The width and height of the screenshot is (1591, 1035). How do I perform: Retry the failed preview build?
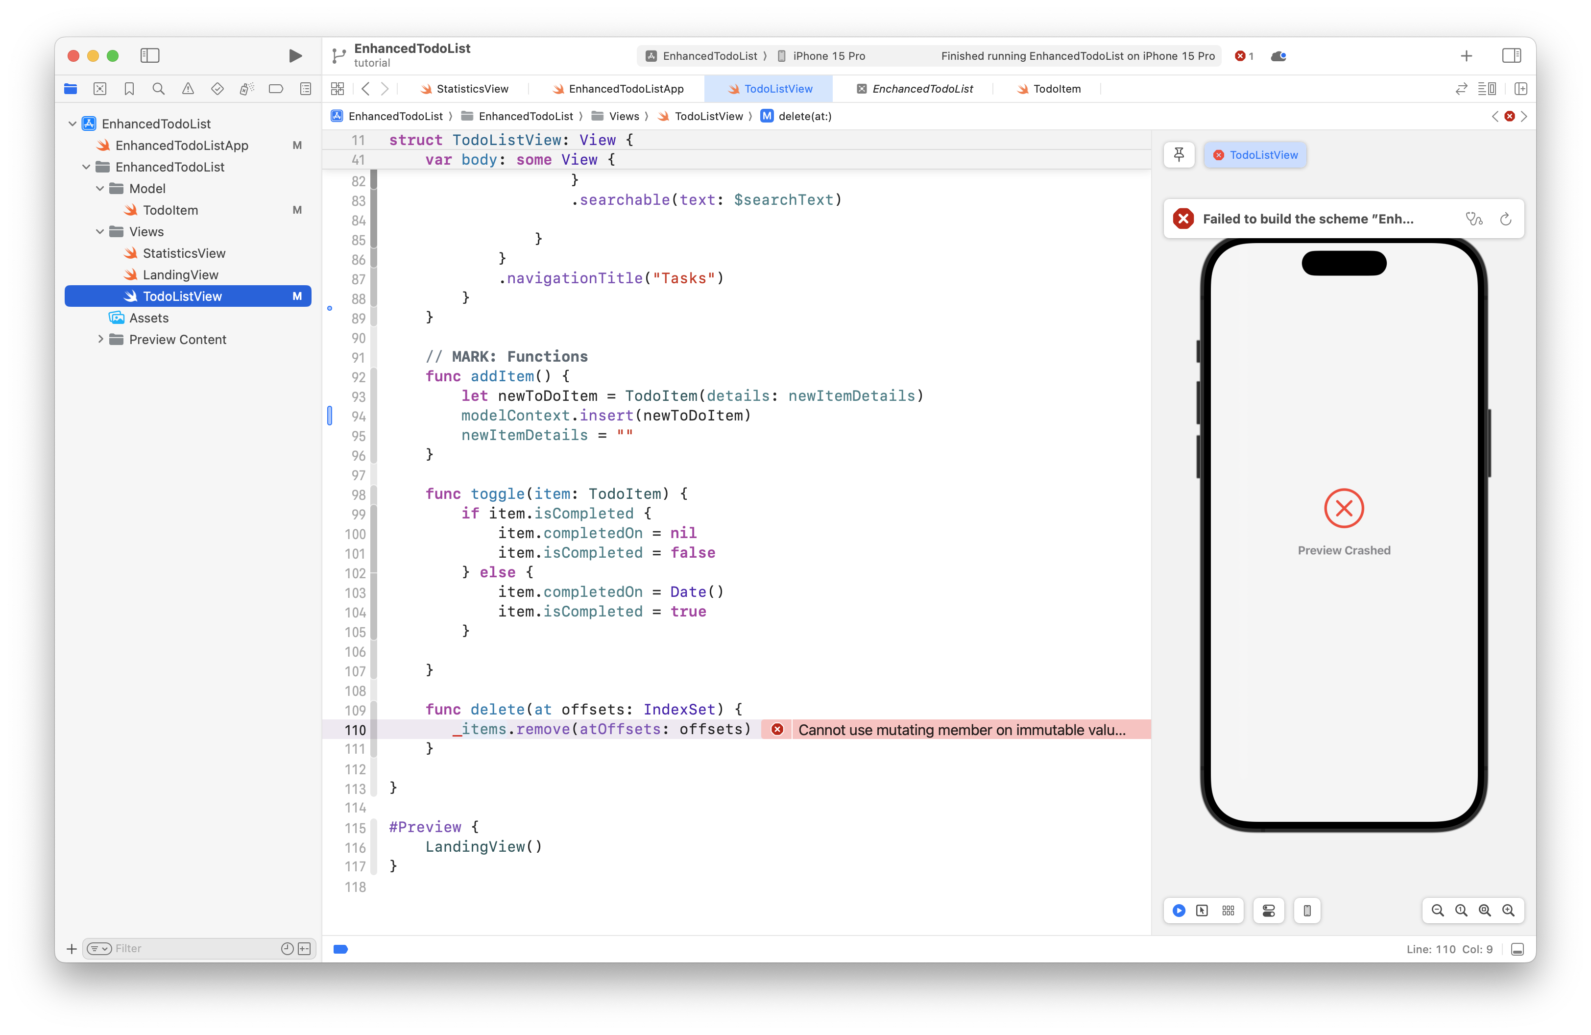pyautogui.click(x=1505, y=219)
